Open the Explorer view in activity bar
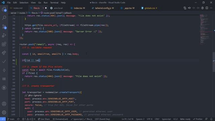215x121 pixels. (4, 9)
